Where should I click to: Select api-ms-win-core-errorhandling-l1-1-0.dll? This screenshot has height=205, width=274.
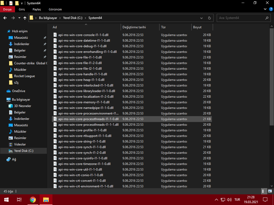[x=132, y=52]
